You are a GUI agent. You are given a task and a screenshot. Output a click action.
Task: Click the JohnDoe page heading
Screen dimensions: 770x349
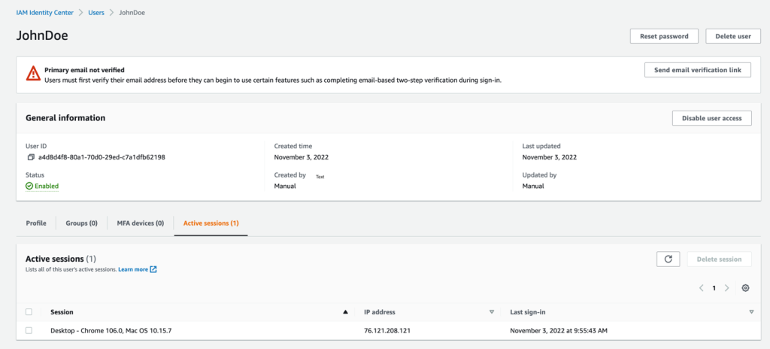coord(42,36)
